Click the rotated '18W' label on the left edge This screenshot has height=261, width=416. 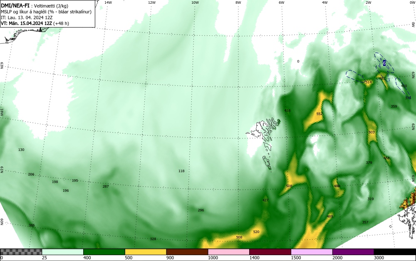pyautogui.click(x=2, y=112)
